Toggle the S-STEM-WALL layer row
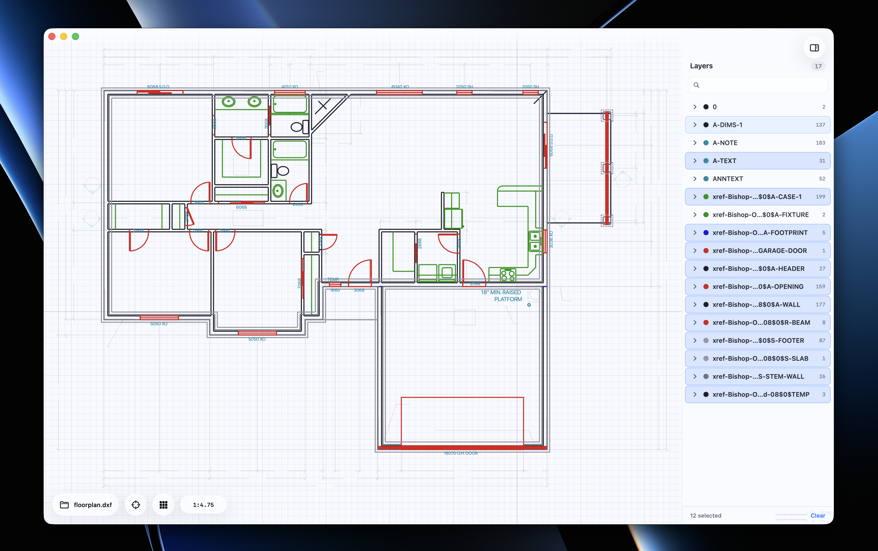878x551 pixels. click(x=757, y=376)
